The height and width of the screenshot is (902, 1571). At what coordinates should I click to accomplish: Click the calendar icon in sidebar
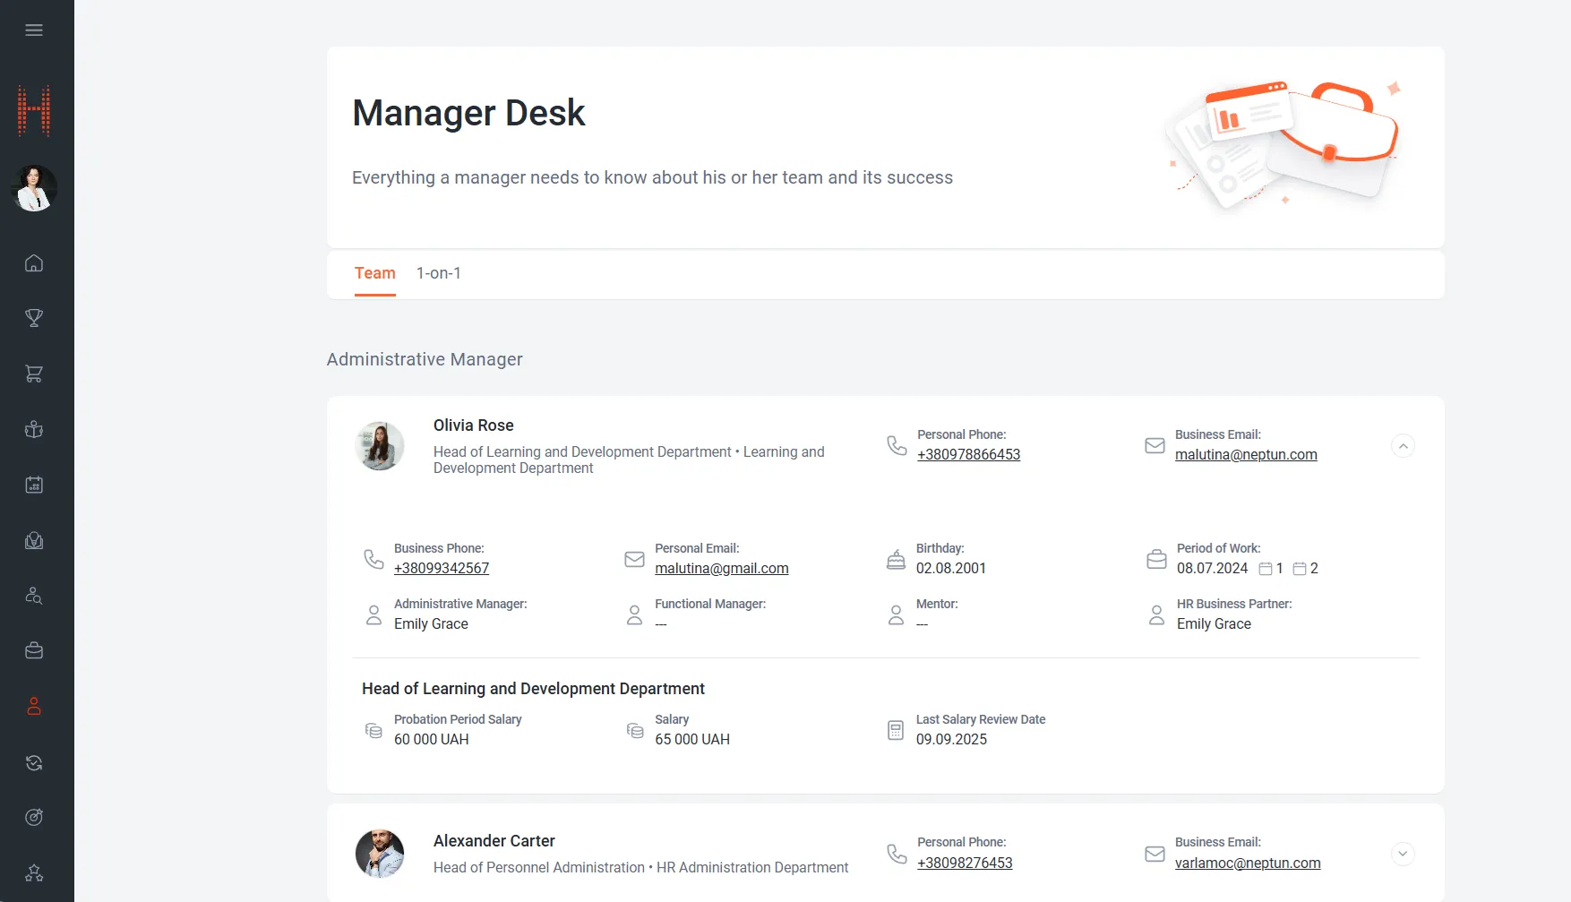pyautogui.click(x=34, y=485)
